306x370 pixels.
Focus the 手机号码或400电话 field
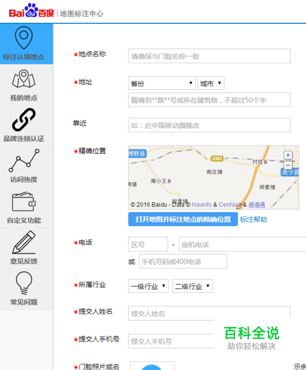click(x=183, y=261)
